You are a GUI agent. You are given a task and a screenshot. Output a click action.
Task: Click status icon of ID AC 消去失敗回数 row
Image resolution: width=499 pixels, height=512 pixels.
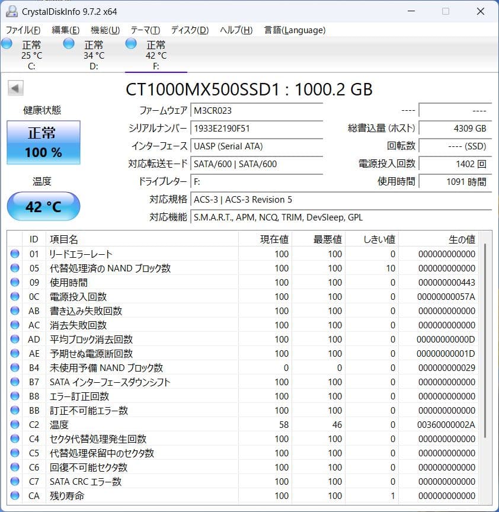tap(15, 325)
